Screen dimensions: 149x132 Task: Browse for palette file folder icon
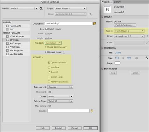point(92,111)
